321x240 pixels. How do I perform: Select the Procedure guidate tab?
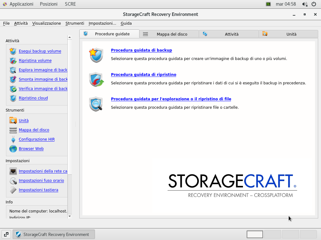(109, 34)
